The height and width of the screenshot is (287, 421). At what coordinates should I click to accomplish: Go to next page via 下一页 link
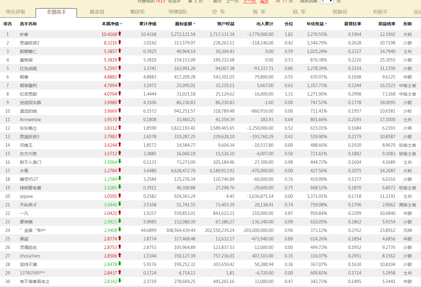[x=250, y=2]
